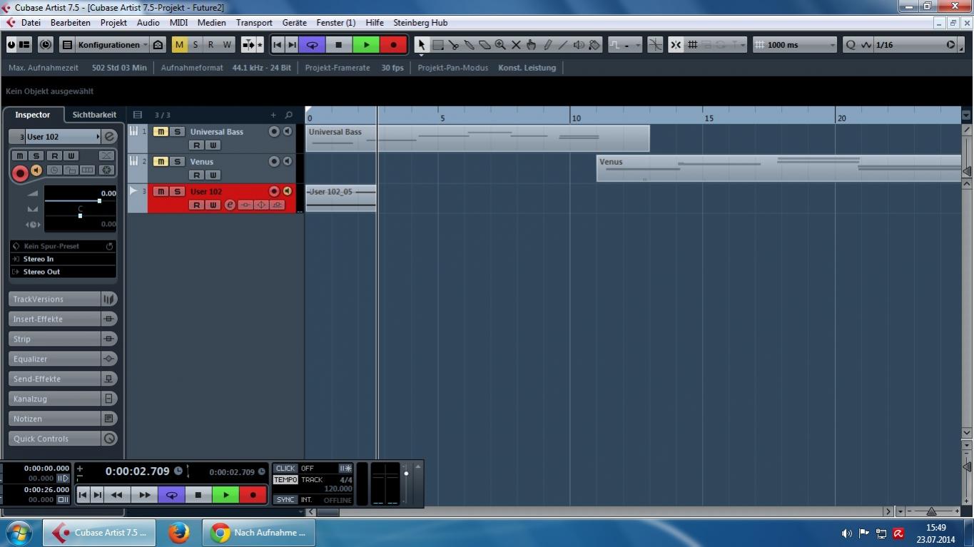Select the Color bucket tool

coord(594,45)
